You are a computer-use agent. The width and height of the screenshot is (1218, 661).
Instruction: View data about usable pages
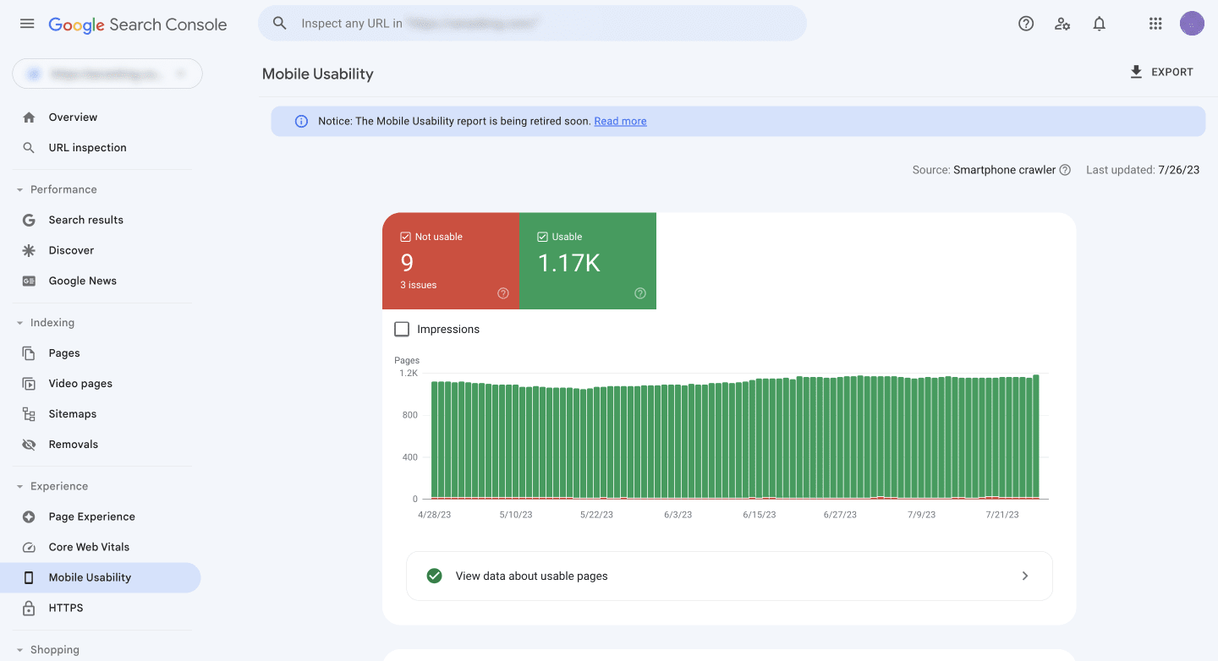pyautogui.click(x=729, y=576)
